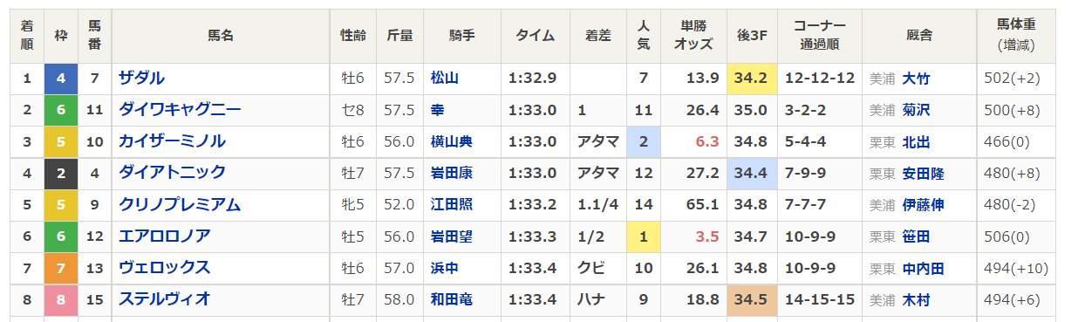Image resolution: width=1078 pixels, height=322 pixels.
Task: Open ステルヴィオ horse page
Action: [x=165, y=300]
